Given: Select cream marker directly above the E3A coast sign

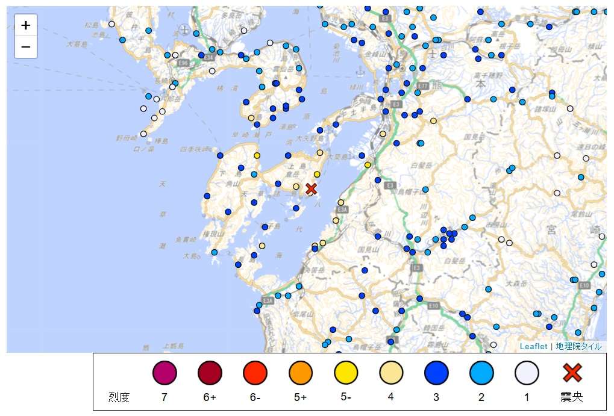Looking at the screenshot, I should click(340, 202).
